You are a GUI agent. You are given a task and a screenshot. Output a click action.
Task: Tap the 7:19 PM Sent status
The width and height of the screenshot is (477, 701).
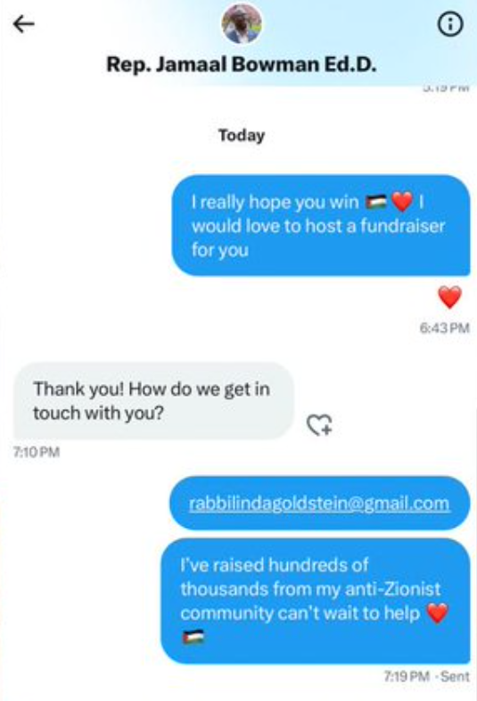coord(427,676)
